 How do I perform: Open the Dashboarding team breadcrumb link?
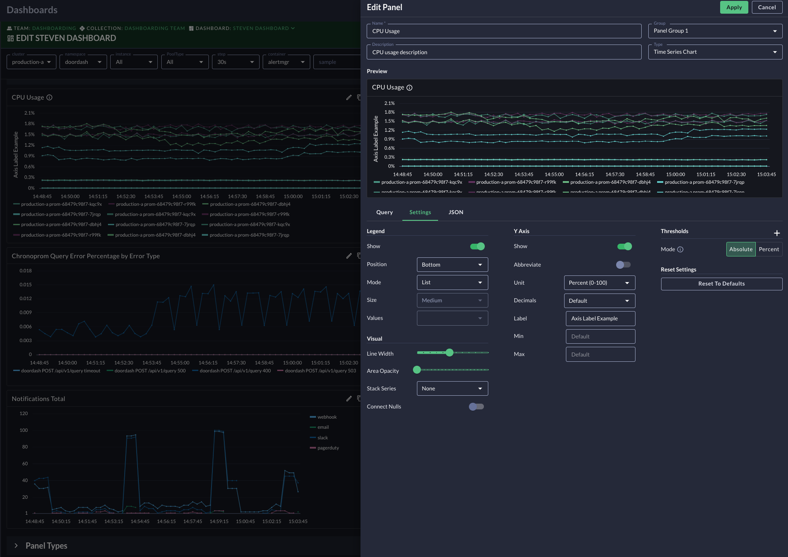[x=54, y=28]
